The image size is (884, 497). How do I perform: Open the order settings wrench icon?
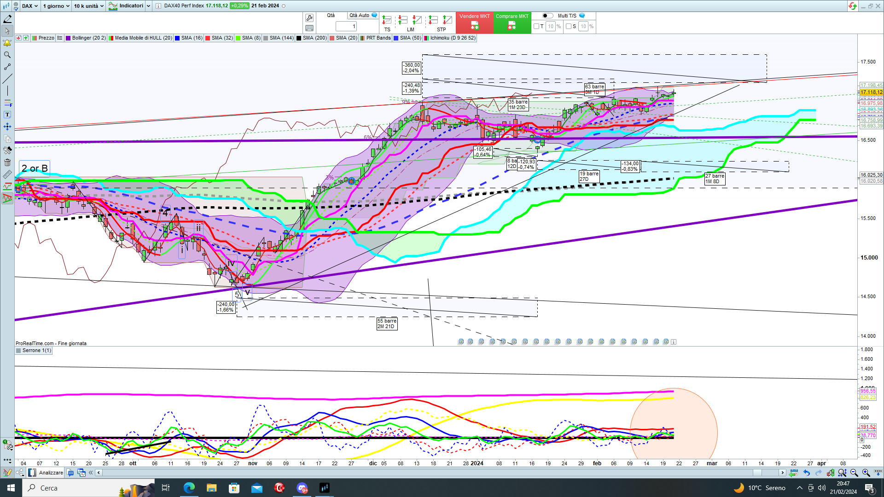click(309, 18)
